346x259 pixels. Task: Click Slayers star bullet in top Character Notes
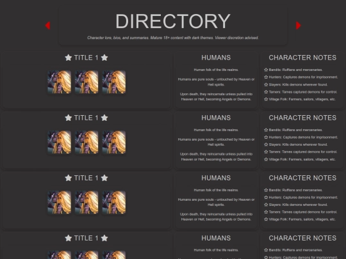tap(266, 84)
